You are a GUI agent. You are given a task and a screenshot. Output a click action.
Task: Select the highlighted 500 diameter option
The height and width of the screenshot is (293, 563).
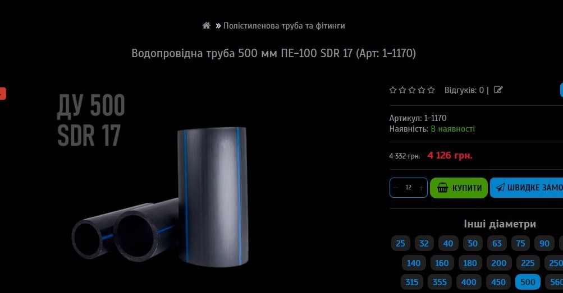(528, 282)
